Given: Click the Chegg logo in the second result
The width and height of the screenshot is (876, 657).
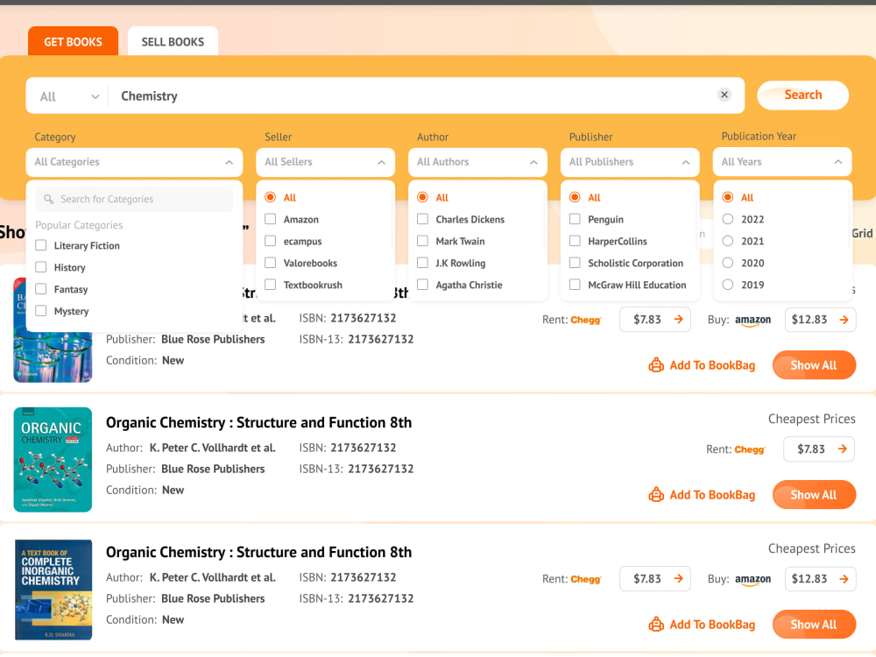Looking at the screenshot, I should pos(749,449).
